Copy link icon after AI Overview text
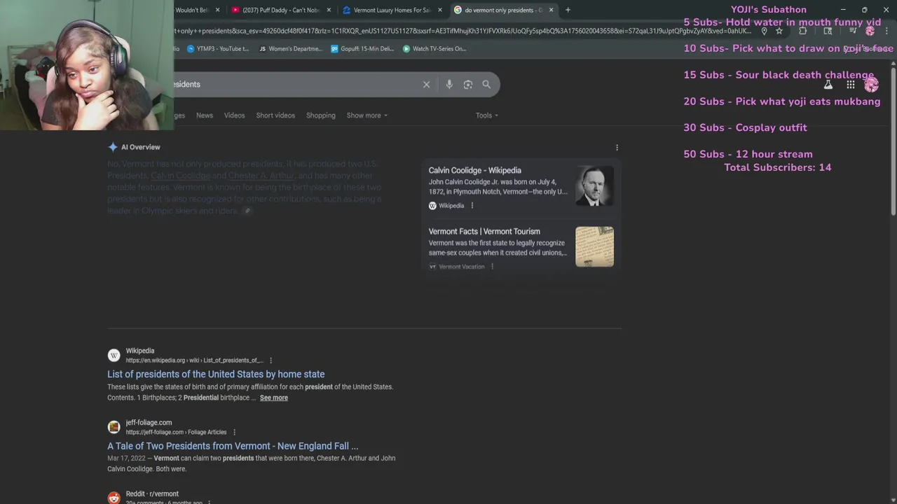The width and height of the screenshot is (897, 504). pyautogui.click(x=247, y=211)
